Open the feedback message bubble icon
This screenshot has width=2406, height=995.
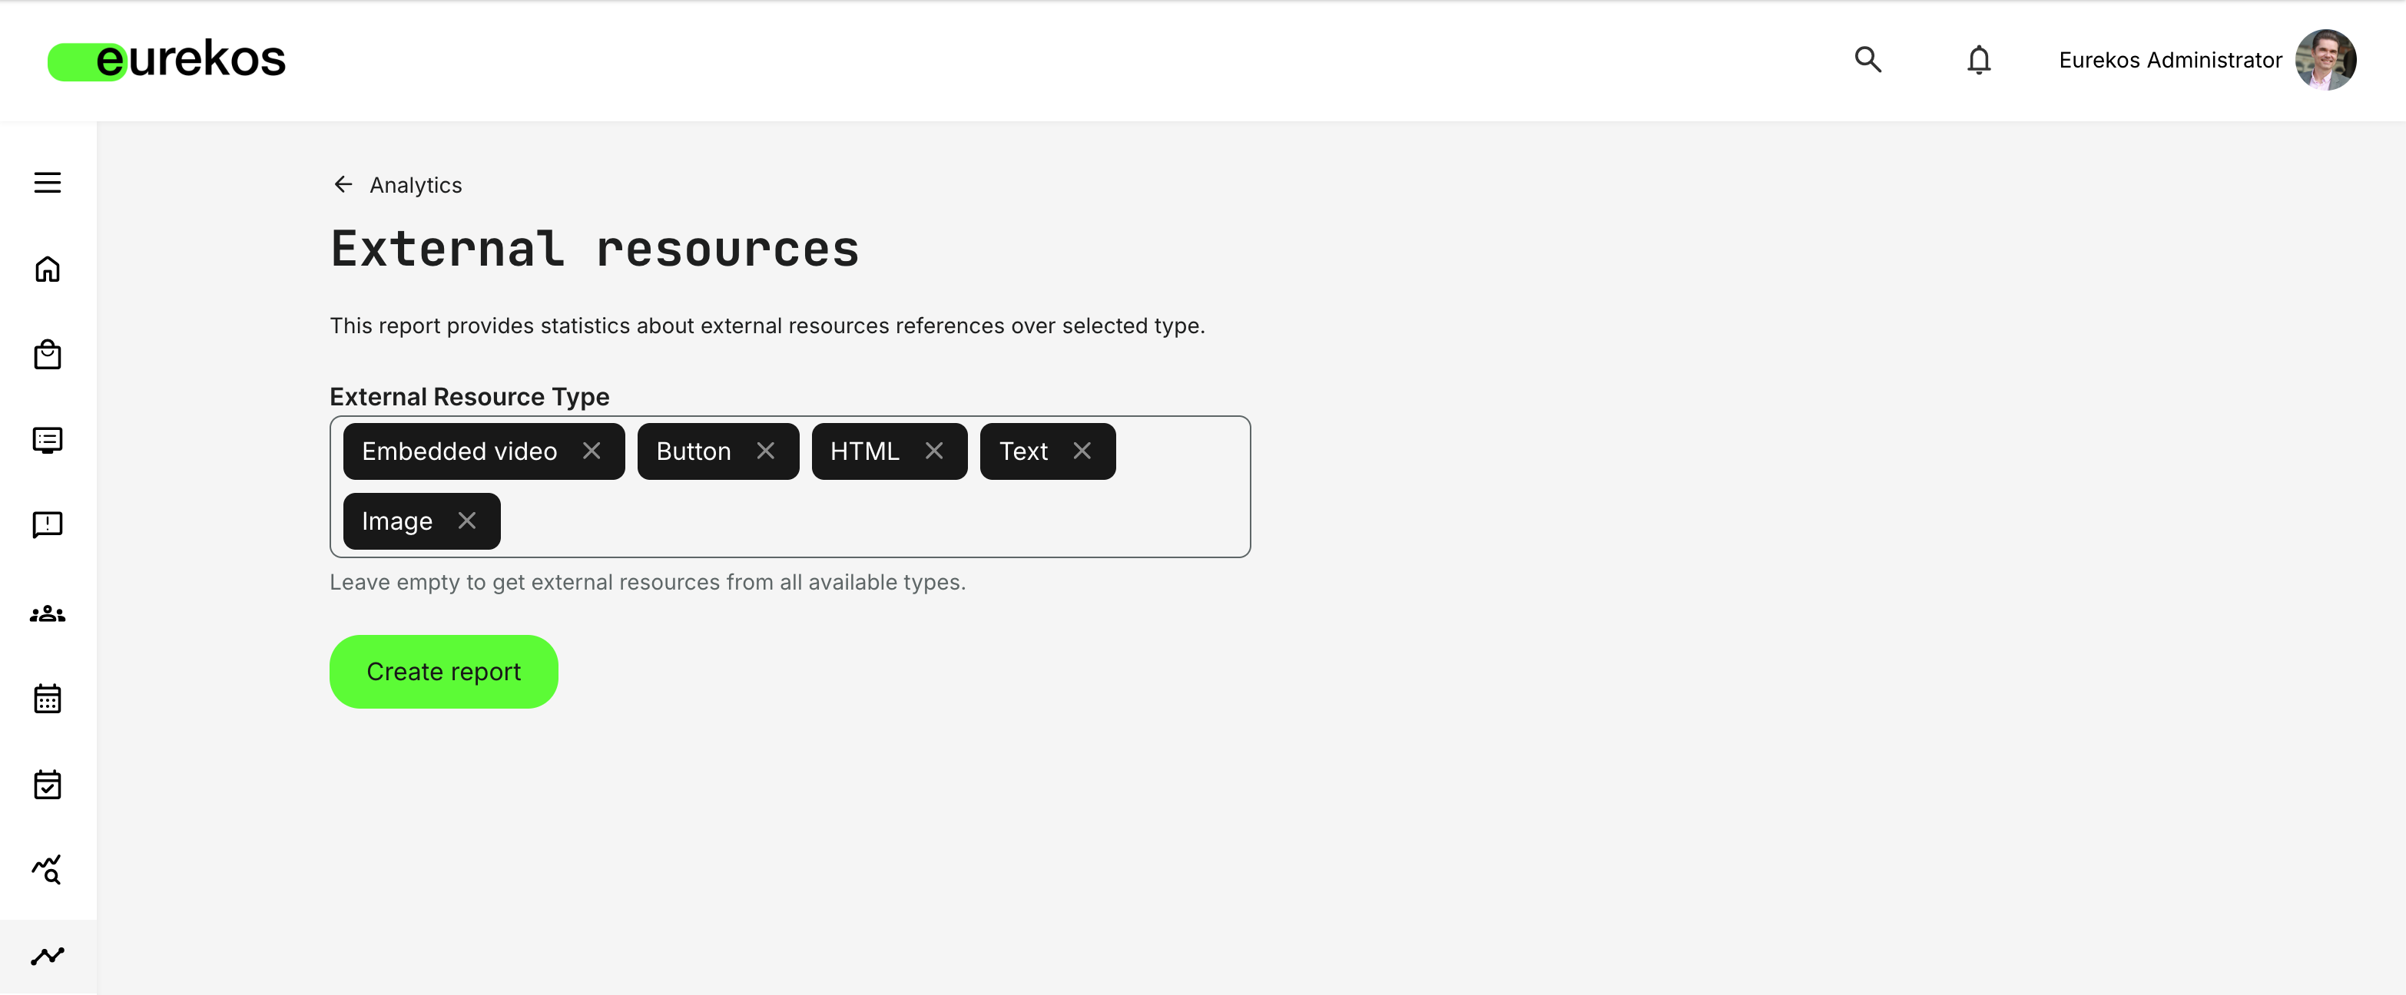pos(48,524)
